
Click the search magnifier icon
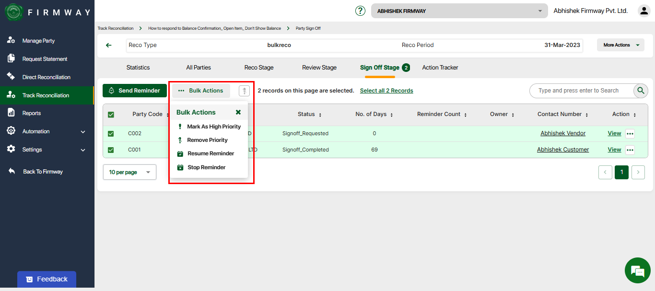tap(641, 91)
